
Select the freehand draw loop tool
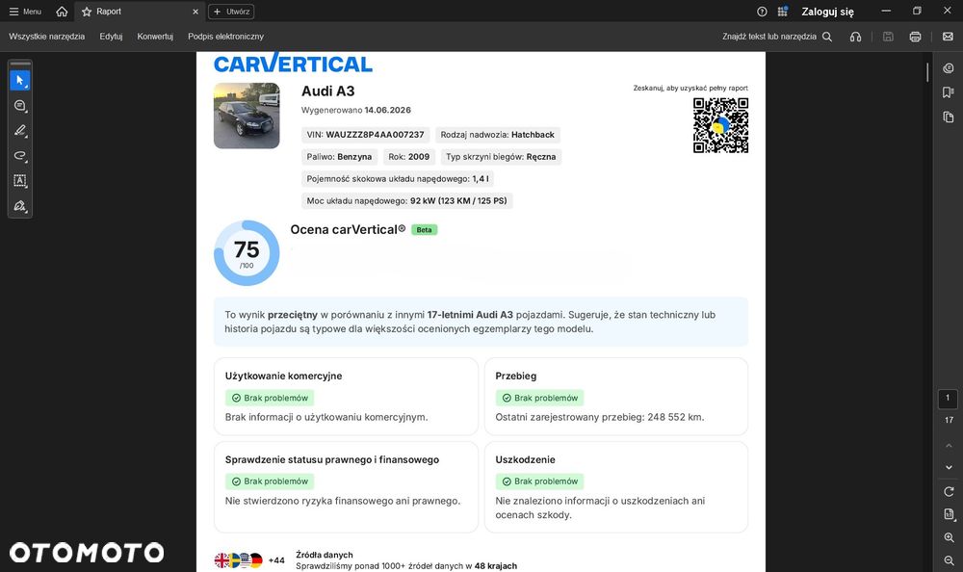point(19,155)
